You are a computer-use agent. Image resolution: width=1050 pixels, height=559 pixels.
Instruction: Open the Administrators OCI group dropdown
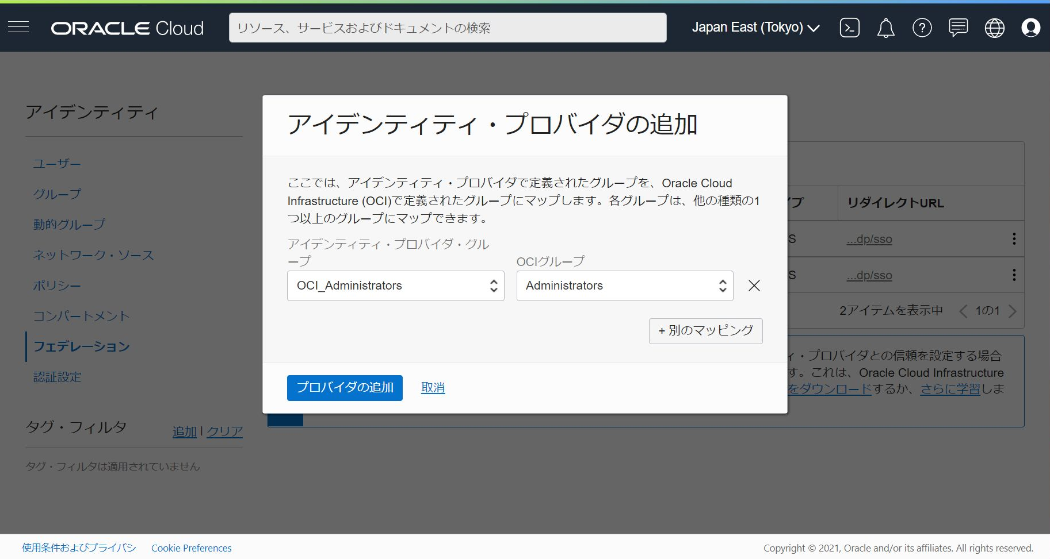(x=625, y=286)
